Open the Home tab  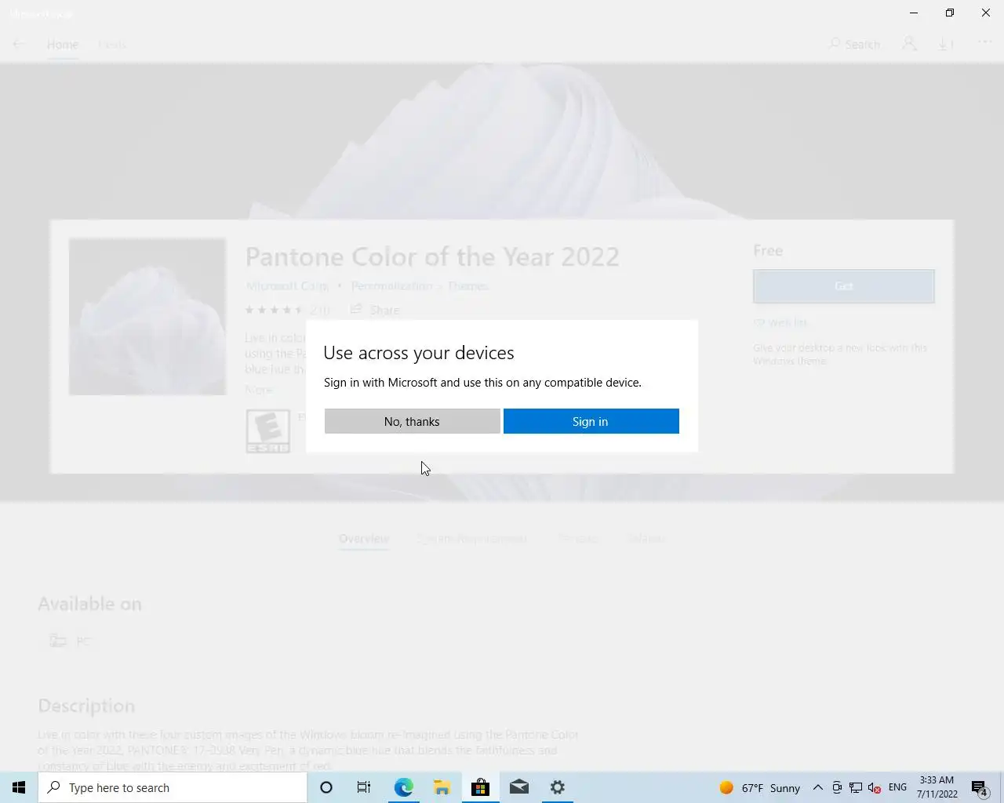click(62, 45)
